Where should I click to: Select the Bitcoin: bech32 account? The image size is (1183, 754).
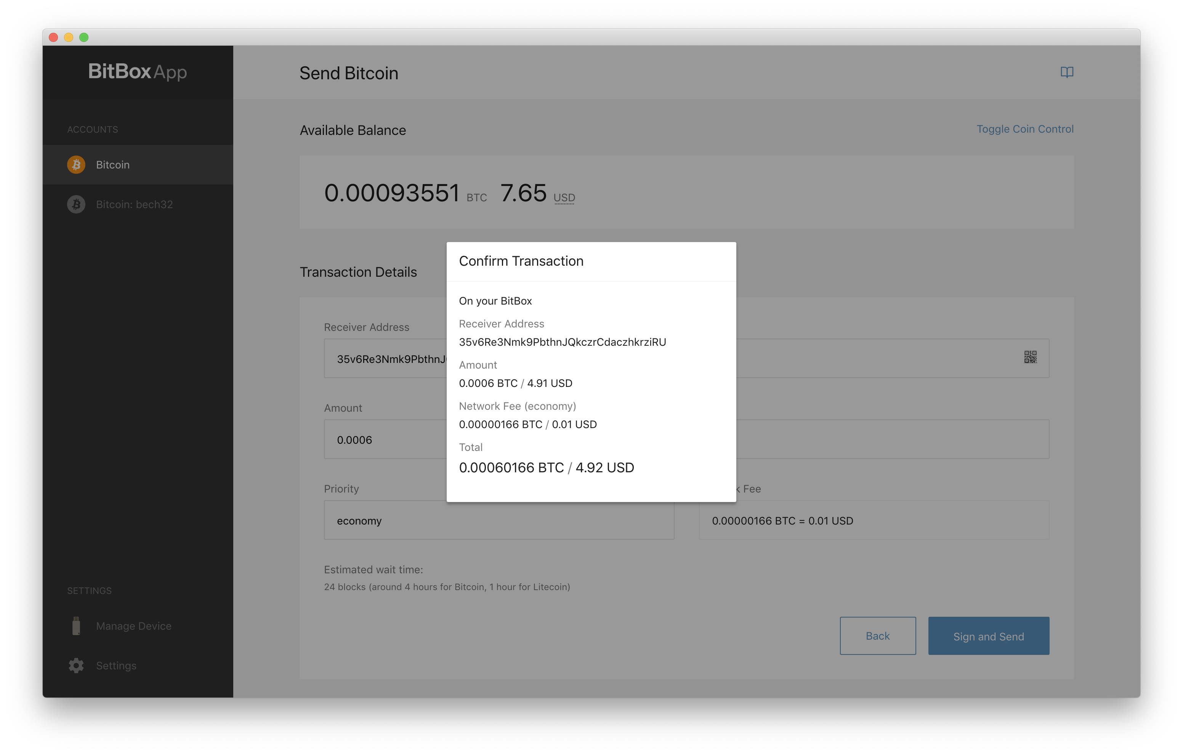point(138,204)
